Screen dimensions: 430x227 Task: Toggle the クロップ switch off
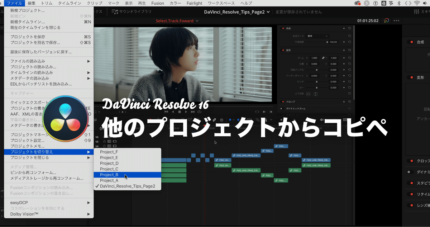[x=410, y=161]
